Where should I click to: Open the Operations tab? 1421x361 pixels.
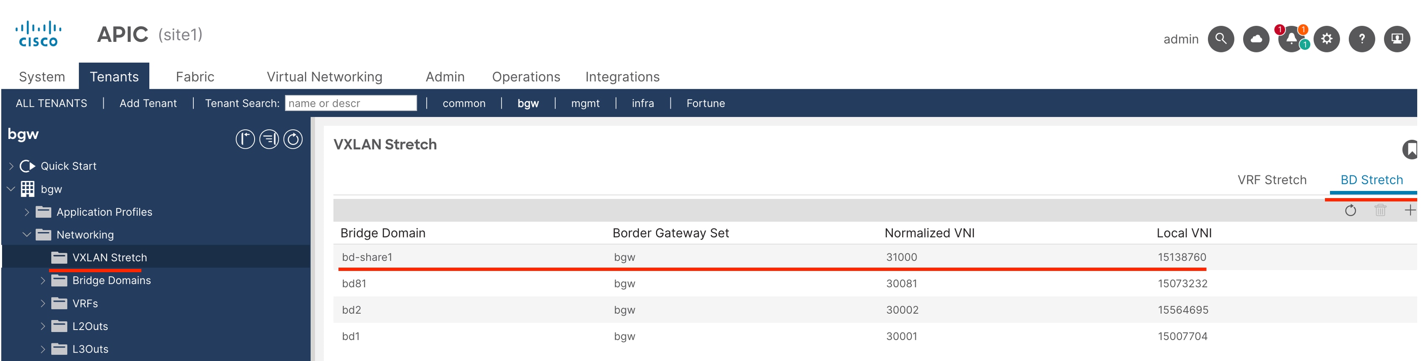(x=526, y=77)
